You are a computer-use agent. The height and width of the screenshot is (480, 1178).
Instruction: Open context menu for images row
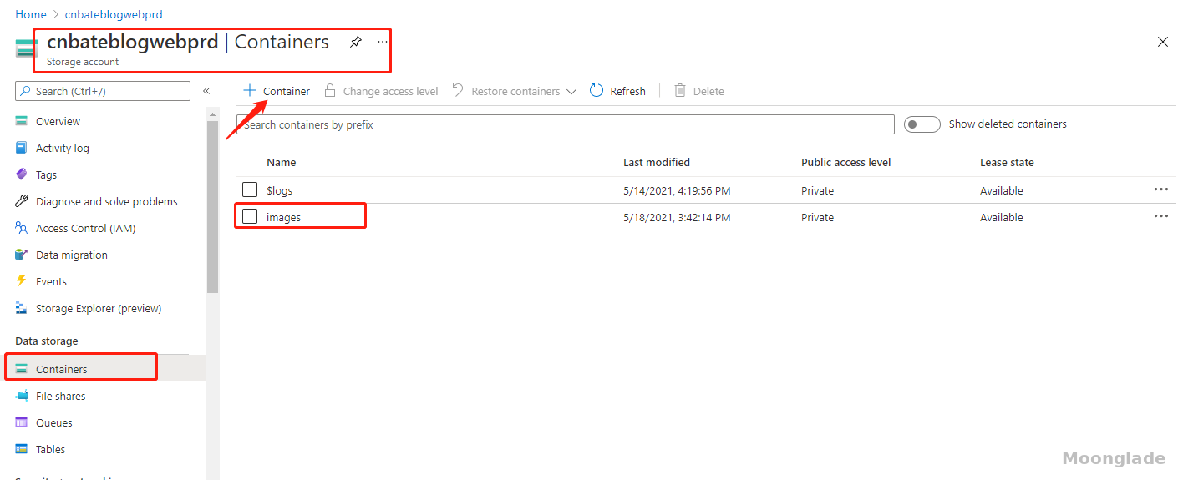point(1161,216)
